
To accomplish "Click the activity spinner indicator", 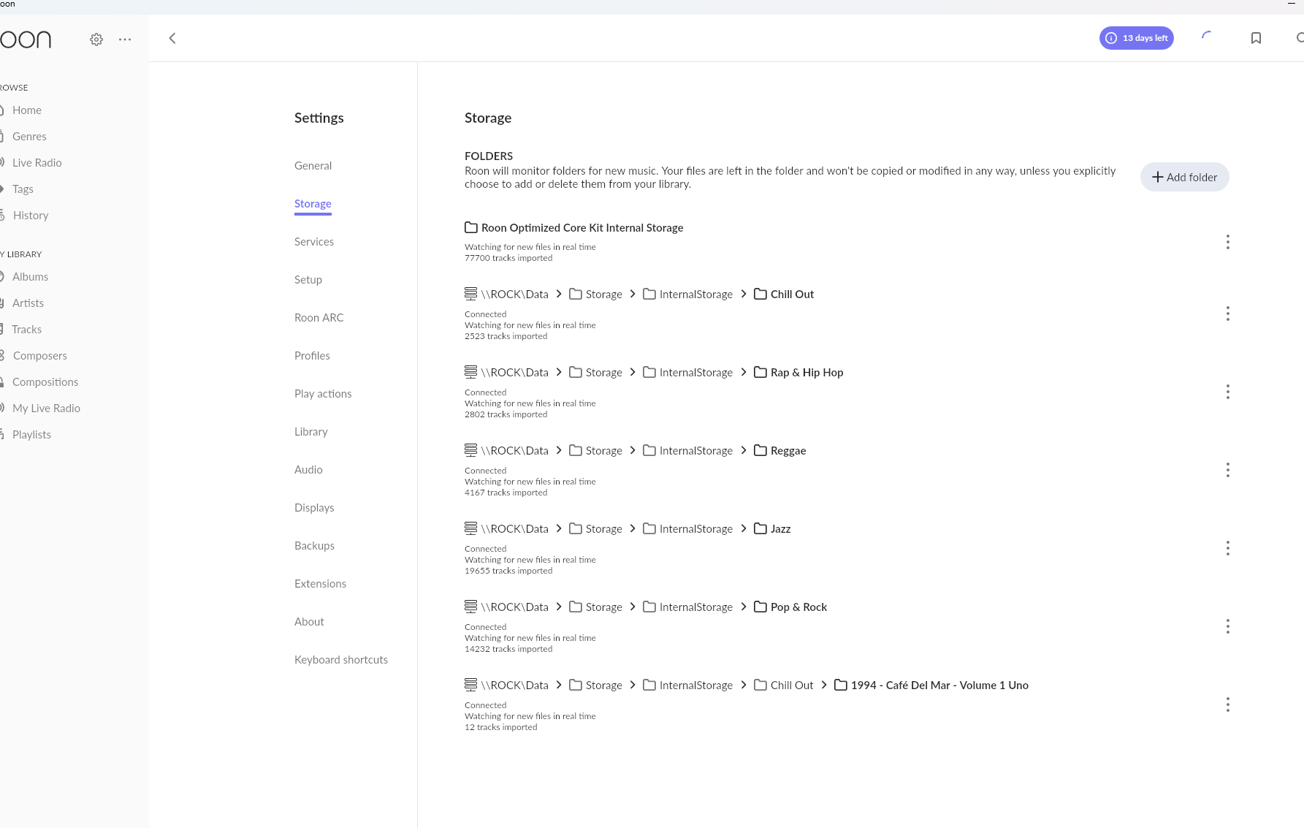I will (1207, 37).
